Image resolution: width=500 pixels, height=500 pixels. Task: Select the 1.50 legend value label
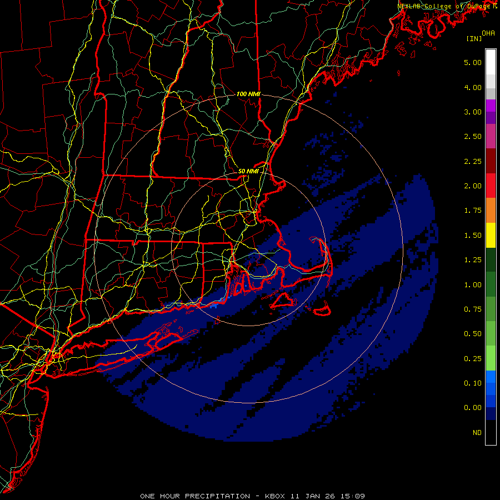point(473,236)
